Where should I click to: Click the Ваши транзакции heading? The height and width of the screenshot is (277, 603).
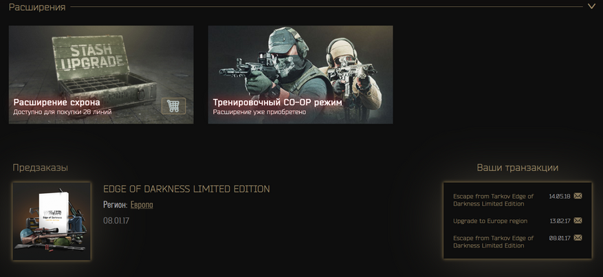pyautogui.click(x=517, y=168)
